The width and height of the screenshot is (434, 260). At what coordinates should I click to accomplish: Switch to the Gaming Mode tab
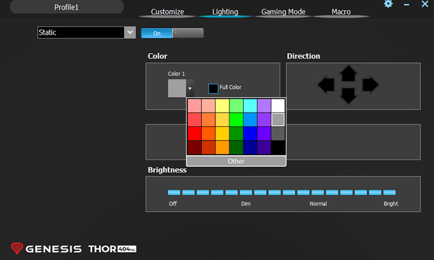283,12
